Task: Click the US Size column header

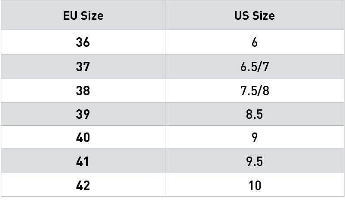Action: 255,16
